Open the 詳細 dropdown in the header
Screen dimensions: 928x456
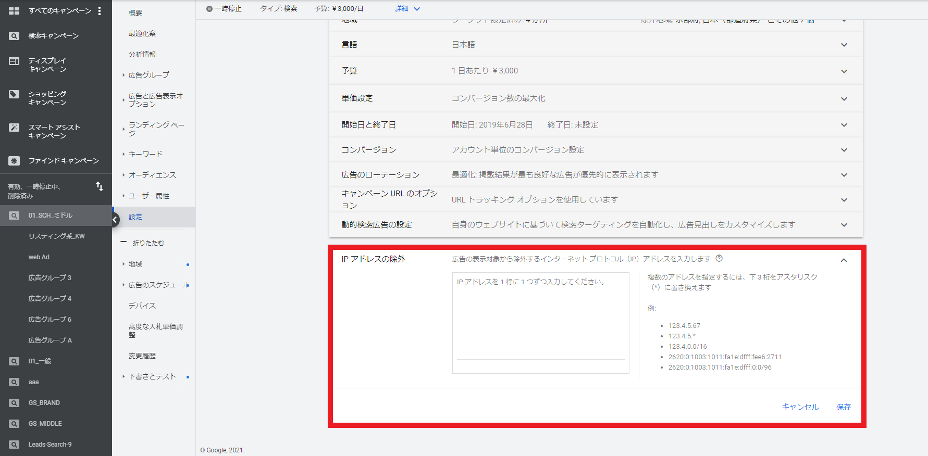(x=407, y=9)
